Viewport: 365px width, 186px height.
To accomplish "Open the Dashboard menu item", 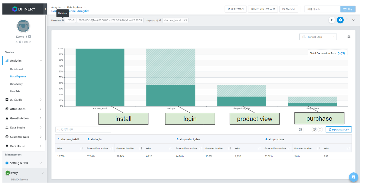I will click(16, 69).
